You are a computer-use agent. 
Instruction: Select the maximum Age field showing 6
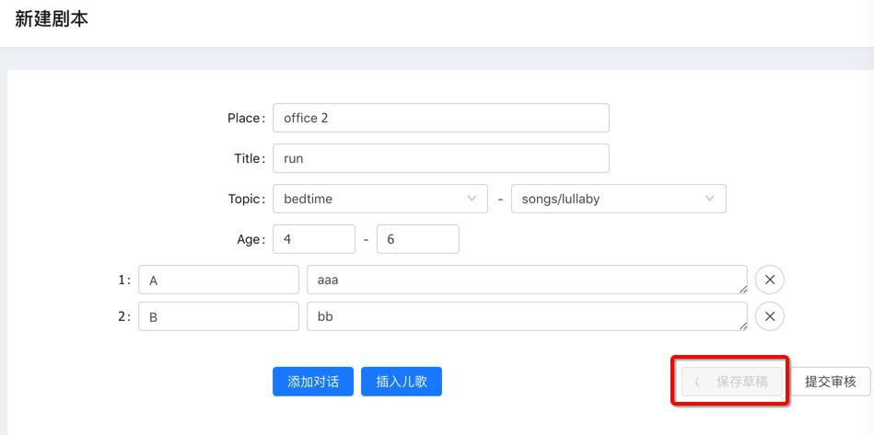coord(417,239)
